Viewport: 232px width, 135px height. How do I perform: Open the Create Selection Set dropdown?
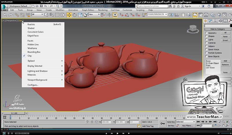[157, 14]
